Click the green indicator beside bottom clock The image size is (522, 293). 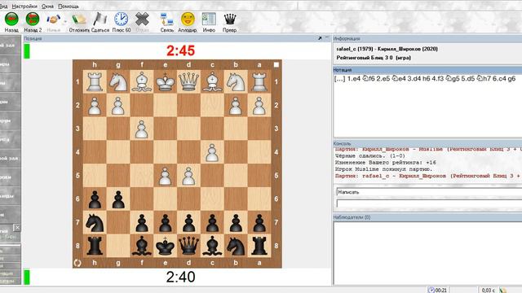[x=27, y=278]
